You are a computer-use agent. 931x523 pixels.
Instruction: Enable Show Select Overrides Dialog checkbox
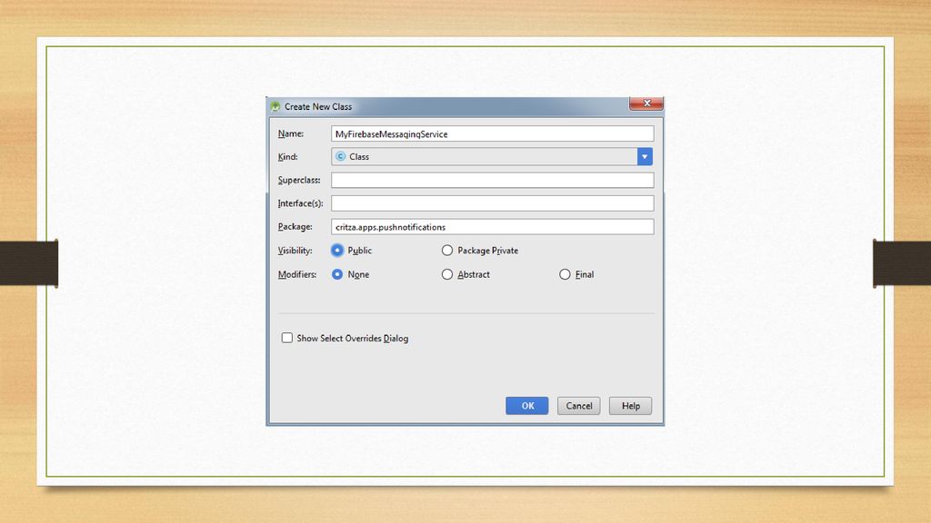(x=286, y=338)
